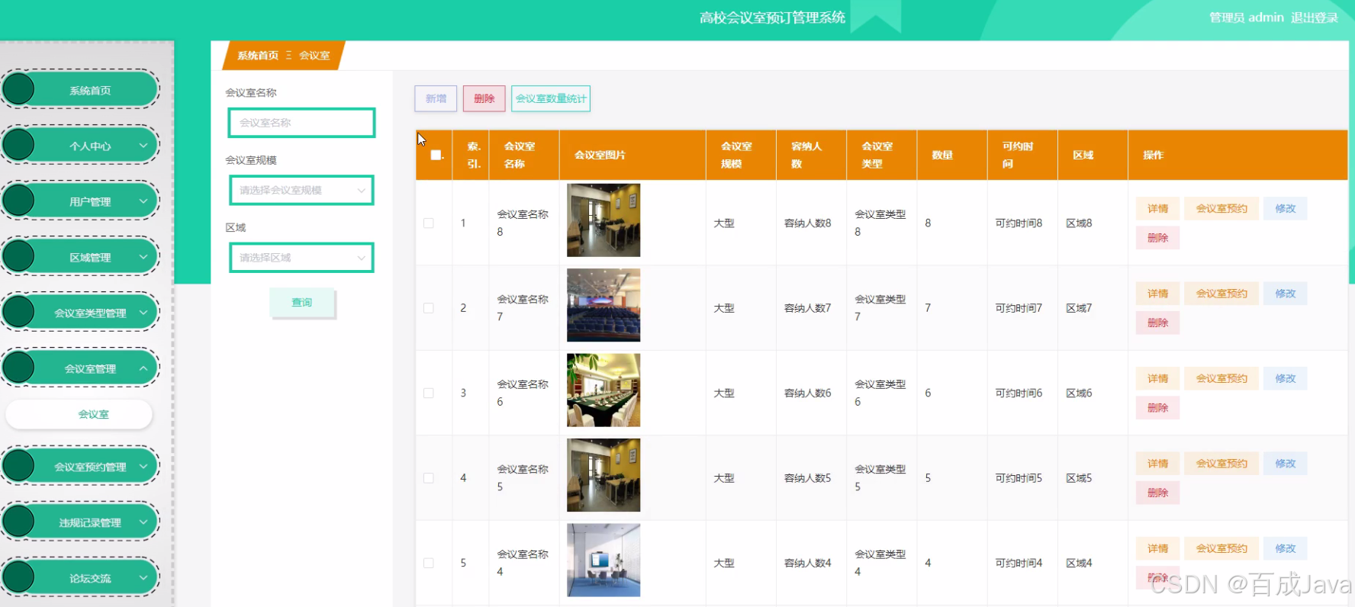The width and height of the screenshot is (1355, 607).
Task: View 详情 for 会议室名称6
Action: [1157, 378]
